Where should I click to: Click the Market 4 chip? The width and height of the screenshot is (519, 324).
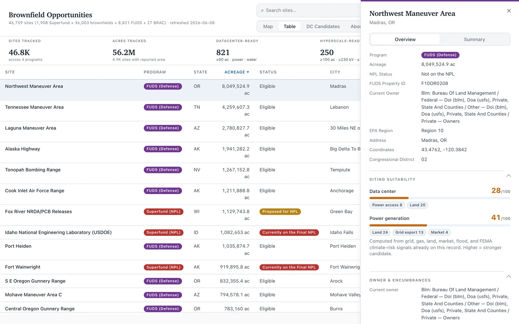439,232
